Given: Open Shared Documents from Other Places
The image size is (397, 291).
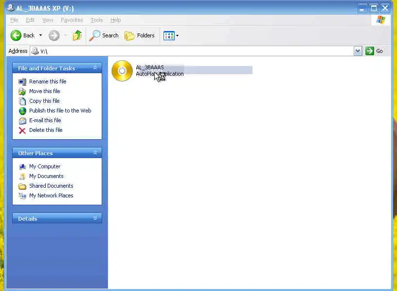Looking at the screenshot, I should pyautogui.click(x=51, y=186).
